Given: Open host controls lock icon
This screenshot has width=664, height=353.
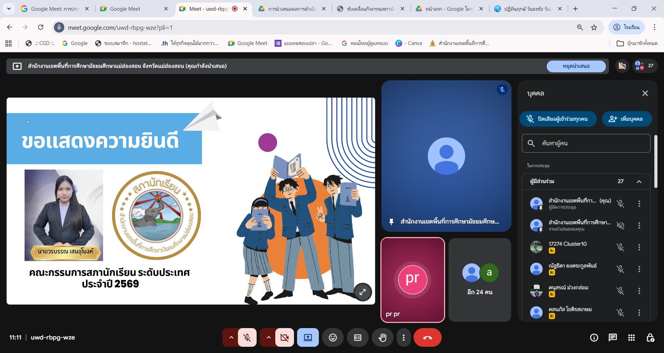Looking at the screenshot, I should click(x=650, y=337).
